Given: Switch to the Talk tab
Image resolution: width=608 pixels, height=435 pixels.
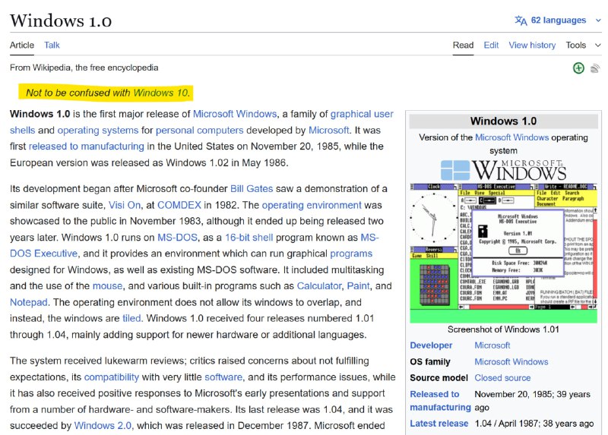Looking at the screenshot, I should 52,45.
